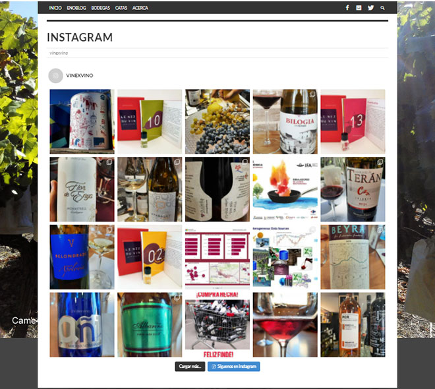Open the Twitter icon in header
Screen dimensions: 435x389
(x=370, y=8)
